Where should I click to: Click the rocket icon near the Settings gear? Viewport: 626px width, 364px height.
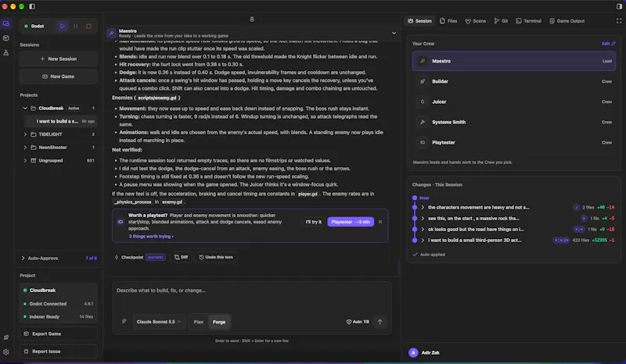click(x=6, y=337)
